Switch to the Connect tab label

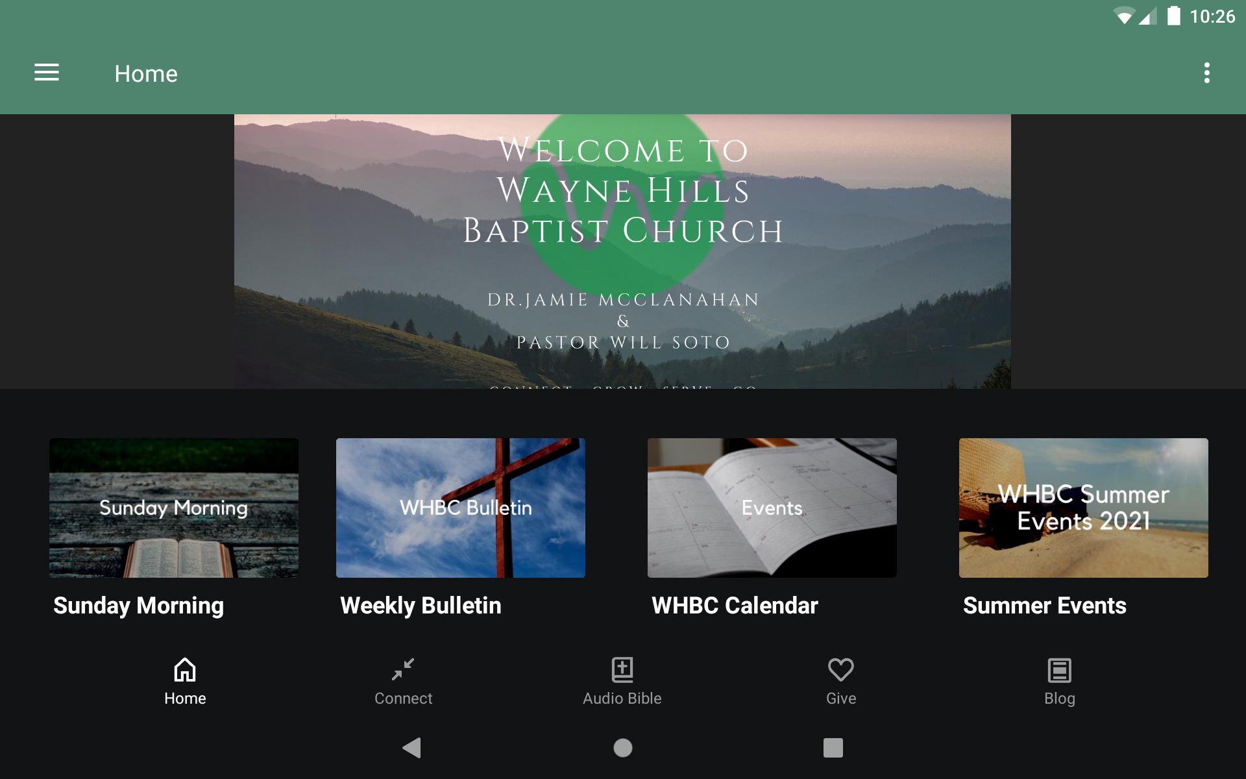403,699
